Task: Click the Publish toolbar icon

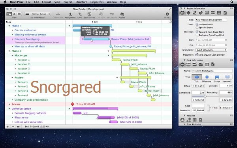Action: click(122, 14)
